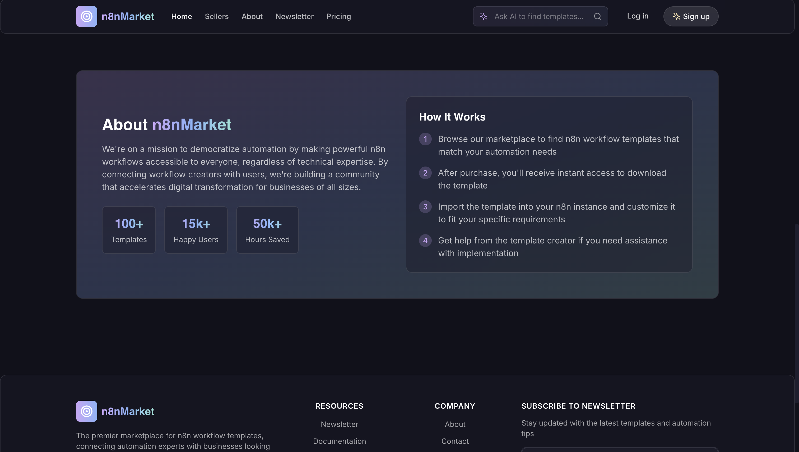Open the Sellers navigation item
This screenshot has height=452, width=799.
click(217, 16)
